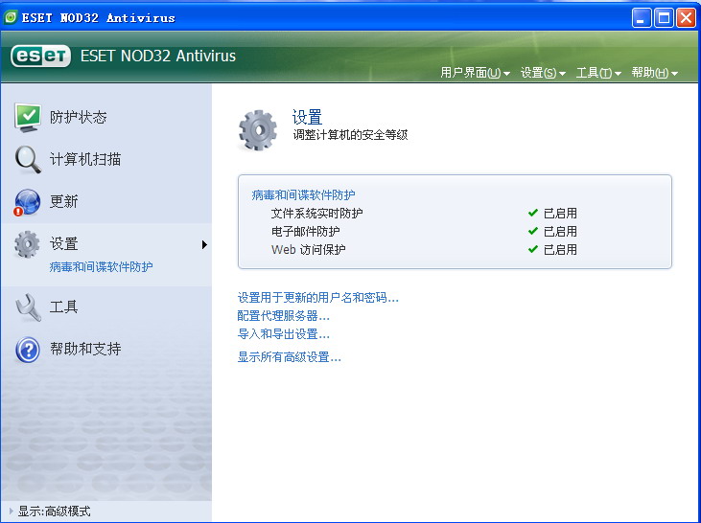
Task: Click 已启用 status for 电子邮件防护
Action: tap(560, 232)
